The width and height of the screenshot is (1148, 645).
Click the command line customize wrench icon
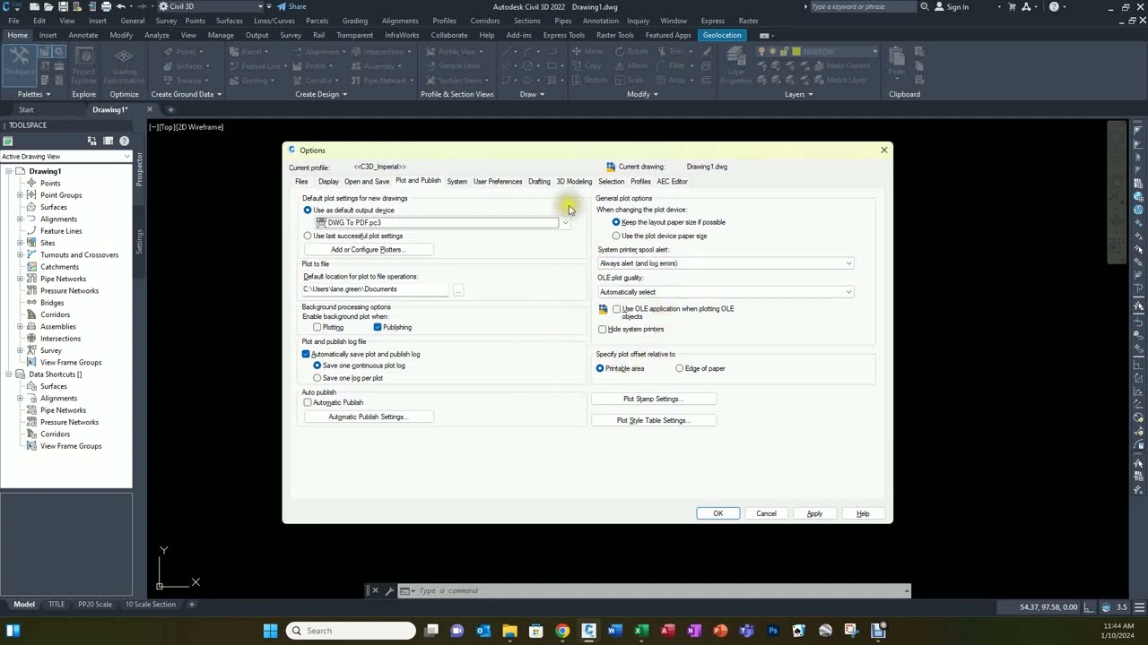pos(389,590)
